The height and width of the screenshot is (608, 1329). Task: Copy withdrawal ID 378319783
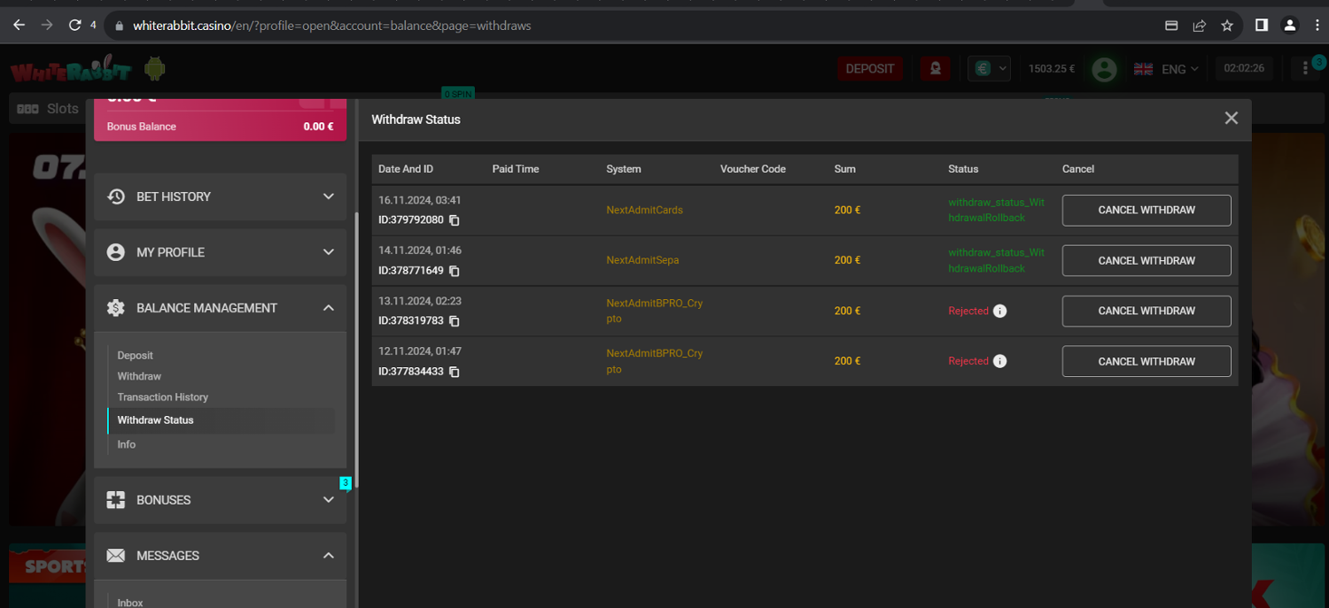coord(455,321)
